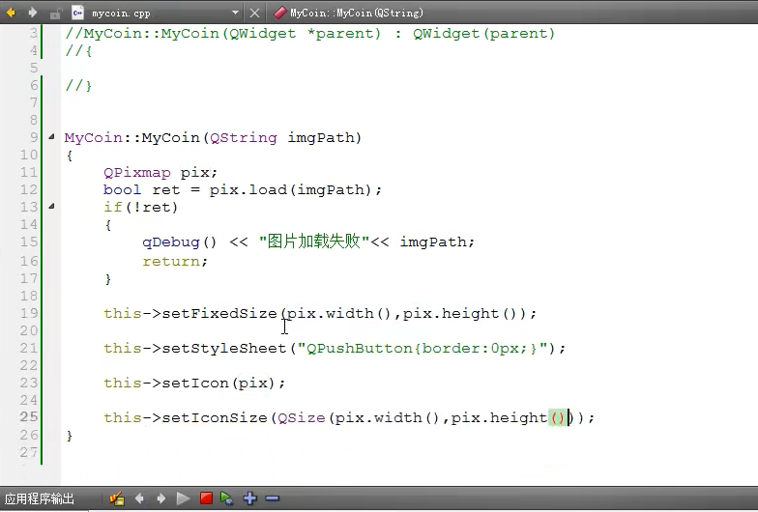
Task: Click line number 19 in the gutter
Action: (29, 313)
